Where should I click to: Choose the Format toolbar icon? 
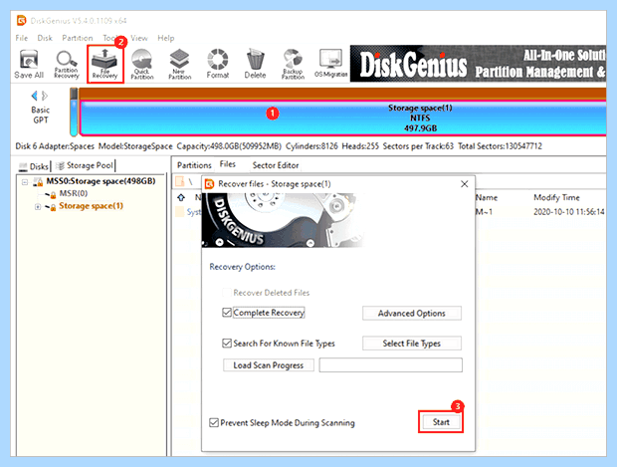218,64
